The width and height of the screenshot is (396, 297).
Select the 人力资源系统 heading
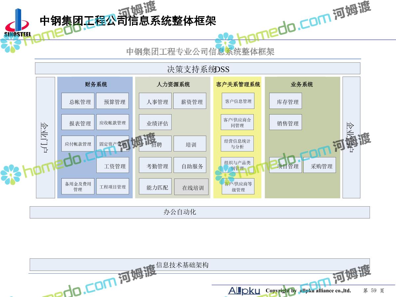[173, 84]
